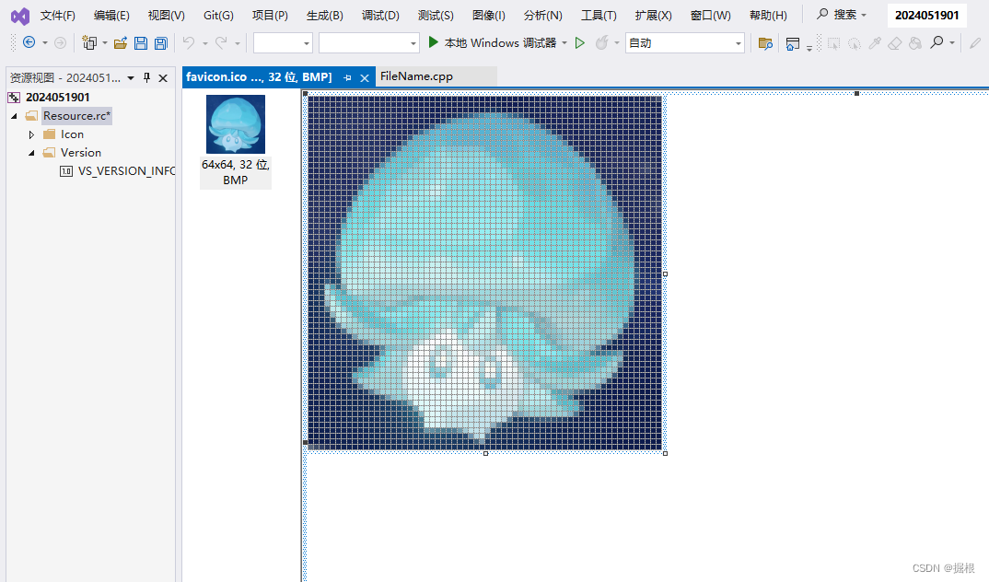Open the Navigate Backward history dropdown
This screenshot has height=582, width=989.
click(45, 43)
